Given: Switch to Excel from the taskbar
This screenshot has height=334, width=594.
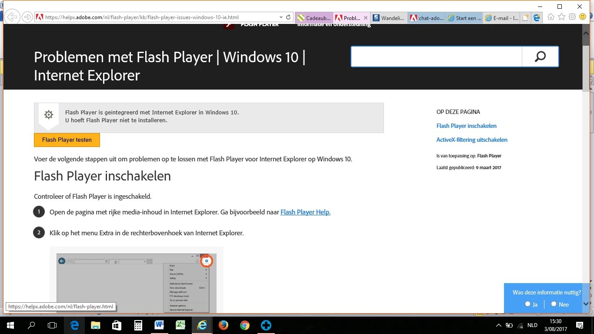Looking at the screenshot, I should pyautogui.click(x=180, y=325).
